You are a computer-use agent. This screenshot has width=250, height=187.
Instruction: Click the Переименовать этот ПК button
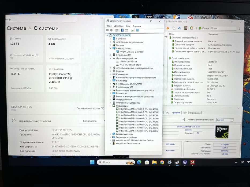(90, 108)
